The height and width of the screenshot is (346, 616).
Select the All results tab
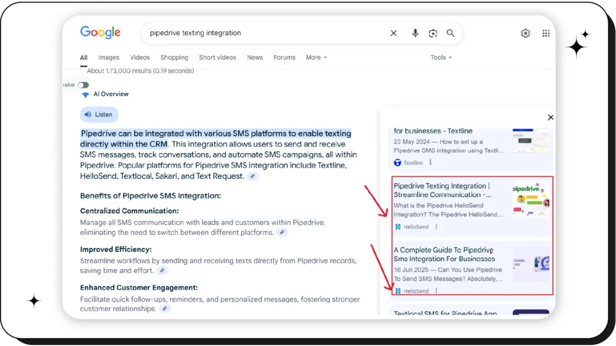pyautogui.click(x=84, y=58)
